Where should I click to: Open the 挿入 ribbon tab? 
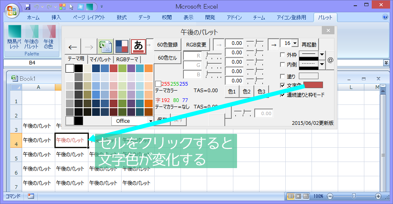point(56,17)
